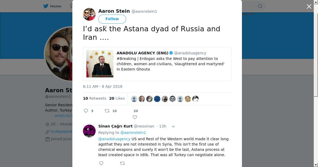This screenshot has width=318, height=167.
Task: Click the reply icon on Sinan's reply
Action: click(101, 163)
